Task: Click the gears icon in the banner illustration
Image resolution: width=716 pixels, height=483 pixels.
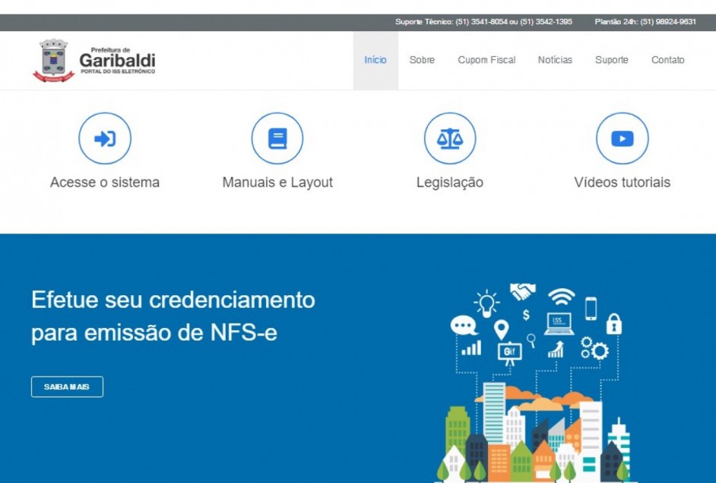Action: (594, 348)
